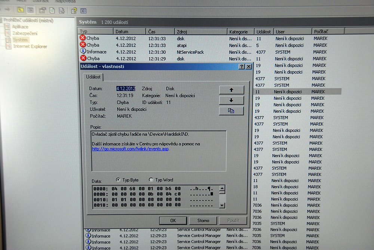Sort by the Počítač column header
Image resolution: width=374 pixels, height=250 pixels.
(x=328, y=31)
